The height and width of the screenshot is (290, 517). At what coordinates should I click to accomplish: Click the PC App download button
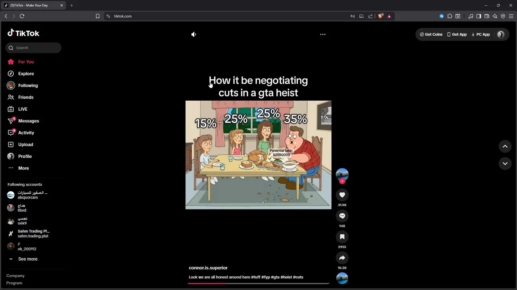(x=481, y=35)
